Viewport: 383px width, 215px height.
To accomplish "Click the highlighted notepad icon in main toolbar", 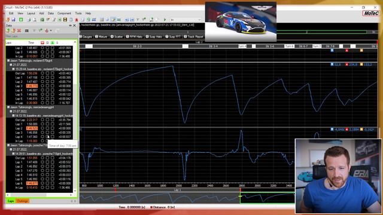I will tap(113, 20).
